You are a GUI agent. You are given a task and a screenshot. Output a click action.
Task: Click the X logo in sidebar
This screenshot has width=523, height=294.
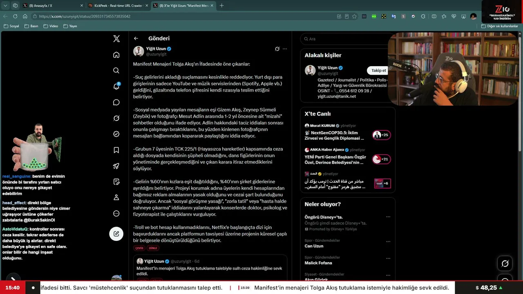click(116, 39)
